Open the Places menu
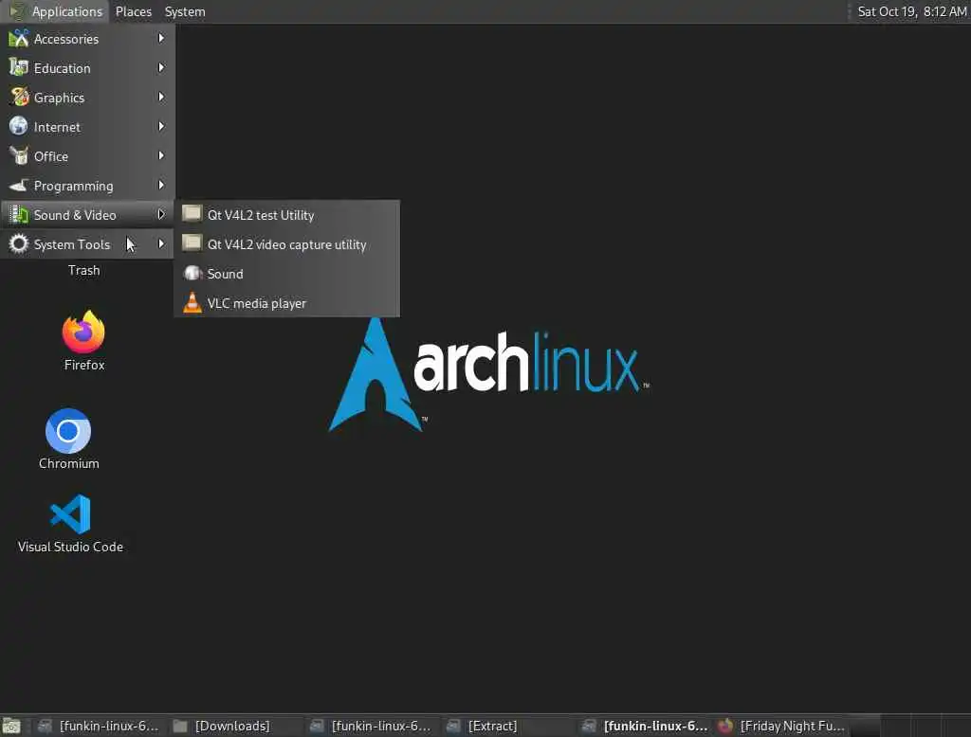The height and width of the screenshot is (737, 971). coord(133,11)
